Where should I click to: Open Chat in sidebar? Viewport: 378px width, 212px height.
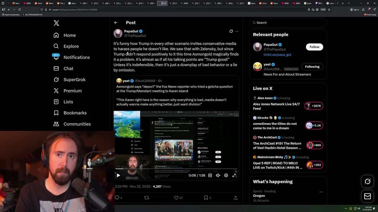click(x=63, y=68)
